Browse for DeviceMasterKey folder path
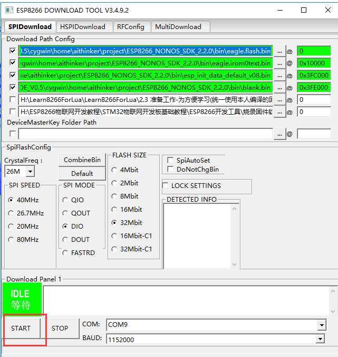This screenshot has width=338, height=357. point(279,134)
